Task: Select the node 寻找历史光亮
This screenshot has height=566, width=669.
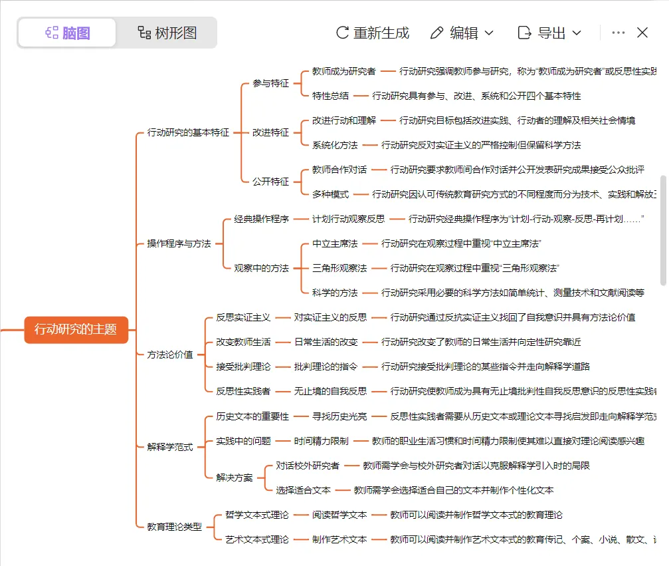Action: click(x=339, y=416)
